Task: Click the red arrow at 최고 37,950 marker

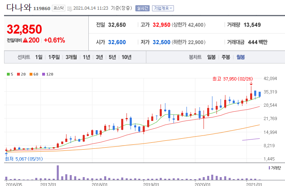Action: coord(251,84)
